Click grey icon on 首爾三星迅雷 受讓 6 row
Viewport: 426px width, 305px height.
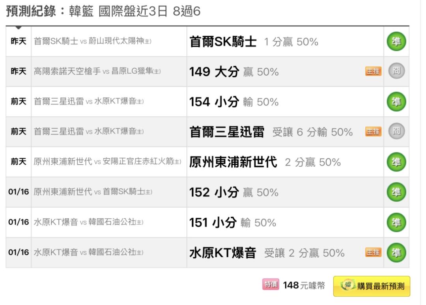click(x=396, y=131)
